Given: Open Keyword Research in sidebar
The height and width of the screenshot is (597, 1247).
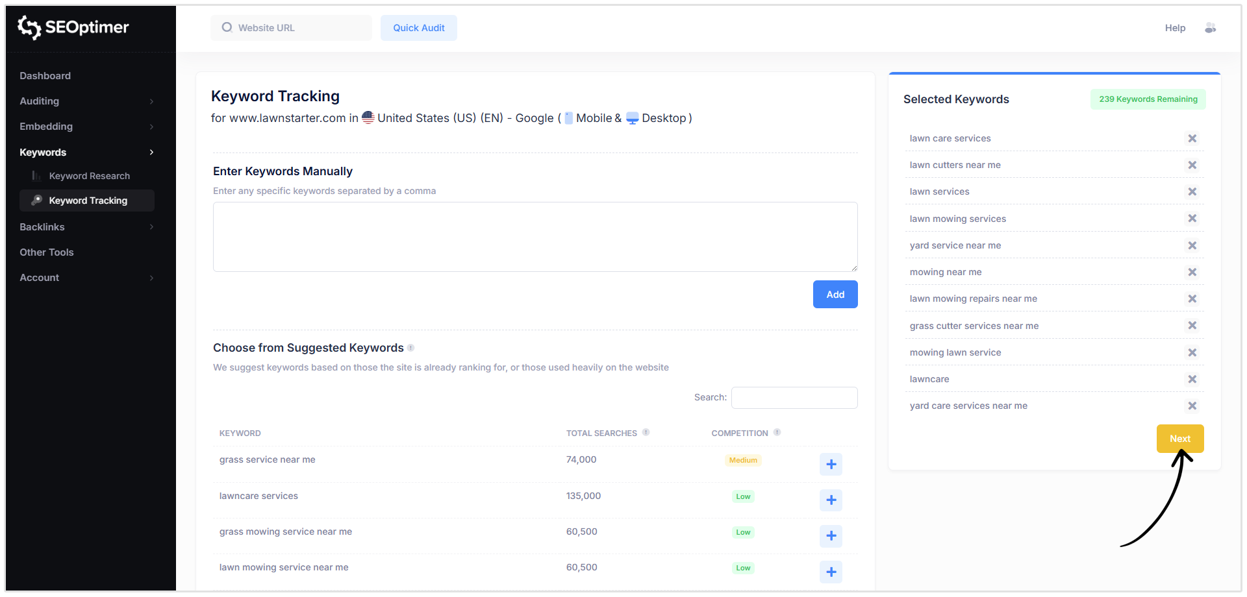Looking at the screenshot, I should (x=89, y=176).
